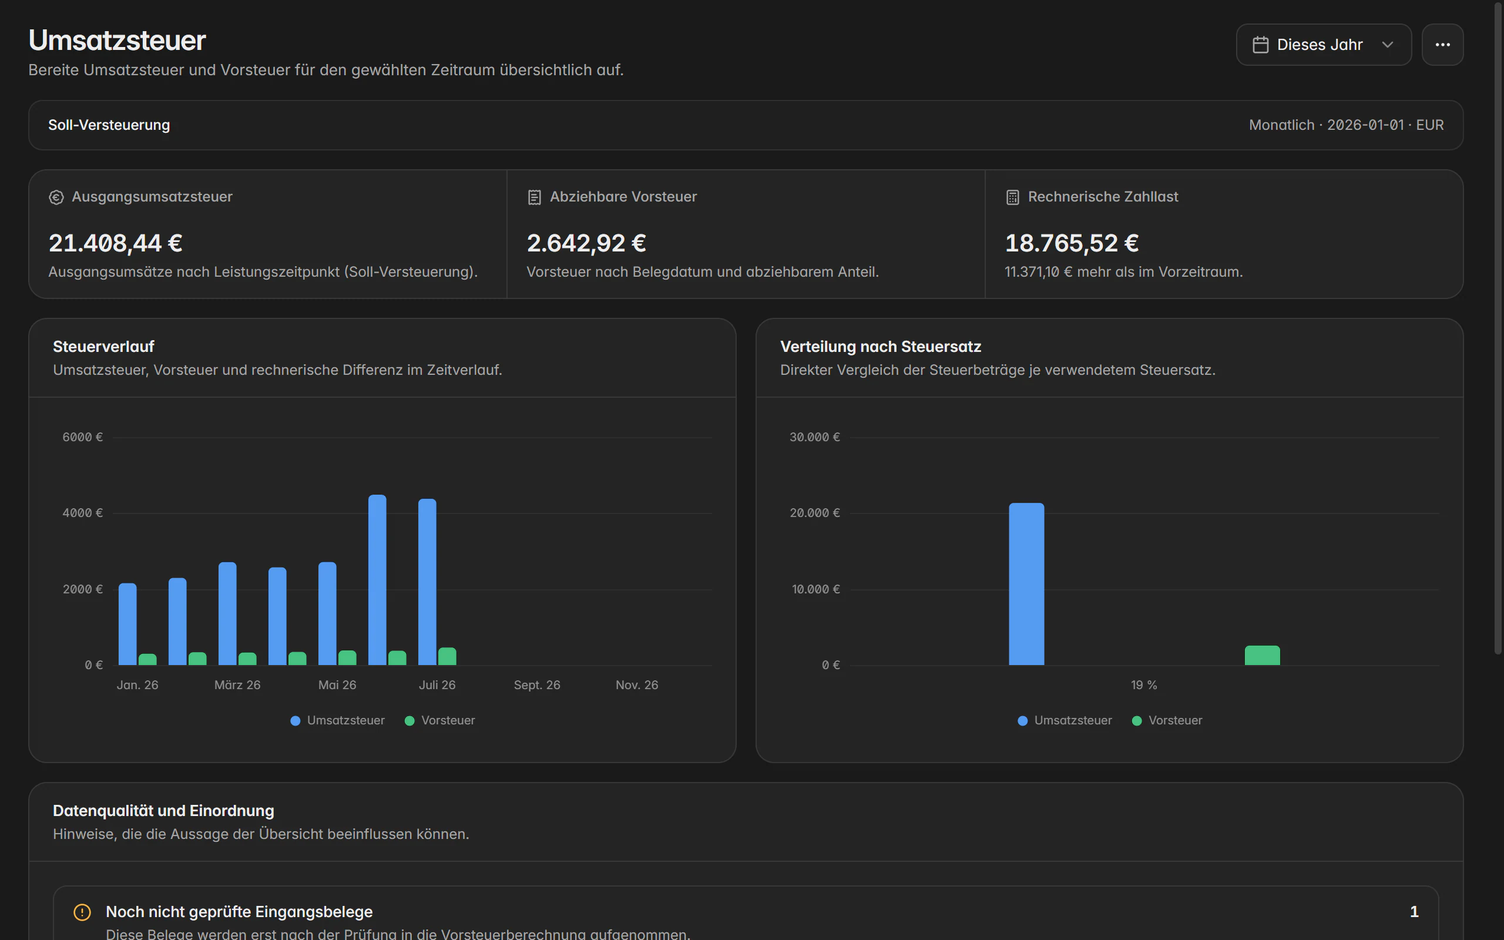Select the blue Umsatzsteuer bar for Juli 26

pos(427,582)
